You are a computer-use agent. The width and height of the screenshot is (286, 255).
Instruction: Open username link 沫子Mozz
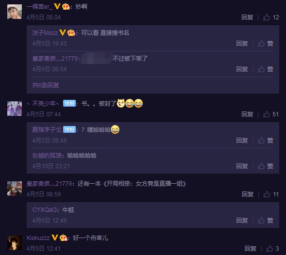tap(45, 33)
